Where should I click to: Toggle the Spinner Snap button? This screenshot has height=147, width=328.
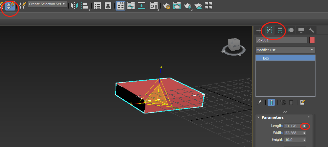[10, 6]
